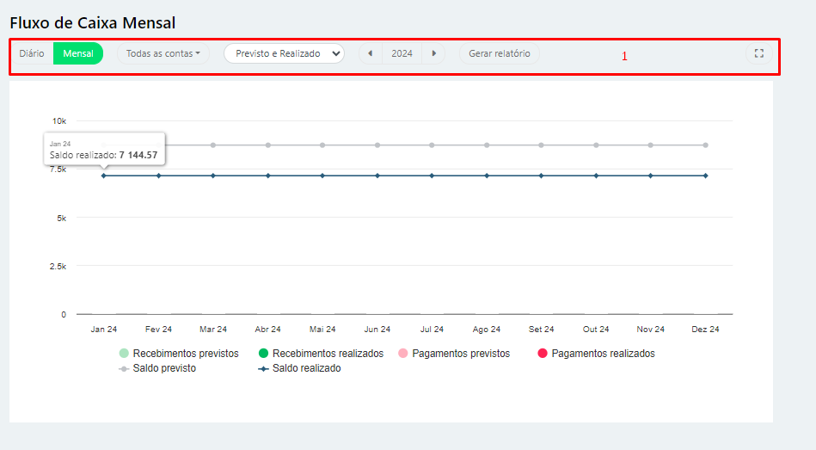Screen dimensions: 816x450
Task: Click Saldo realizado point at Jun 24
Action: (377, 176)
